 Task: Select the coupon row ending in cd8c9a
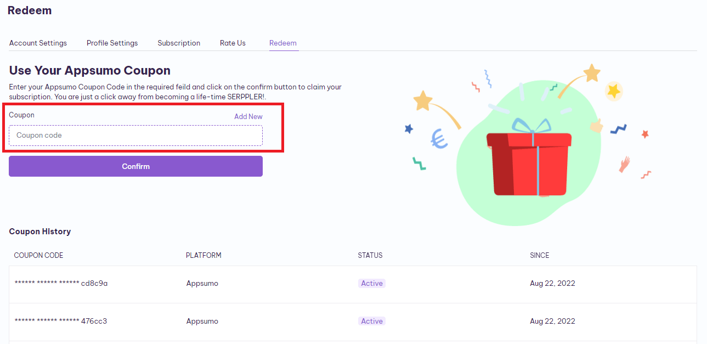tap(353, 284)
